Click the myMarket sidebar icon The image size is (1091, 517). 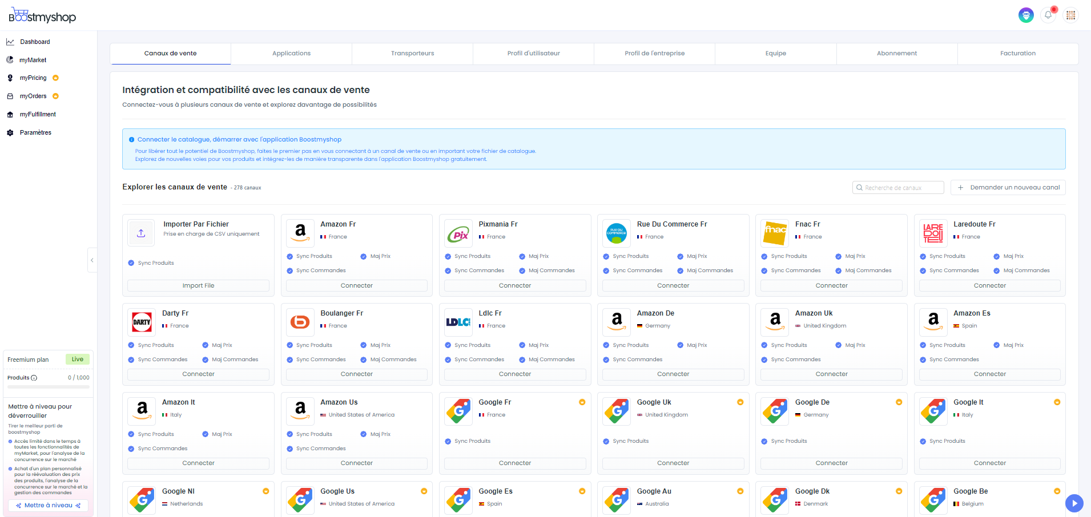[x=10, y=60]
